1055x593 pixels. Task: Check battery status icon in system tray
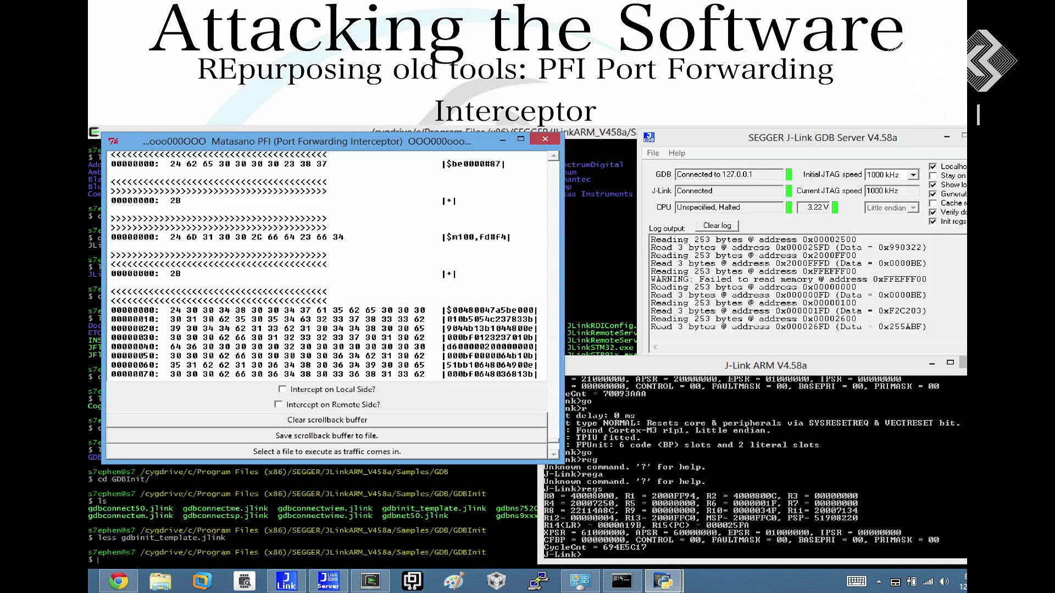click(x=912, y=581)
